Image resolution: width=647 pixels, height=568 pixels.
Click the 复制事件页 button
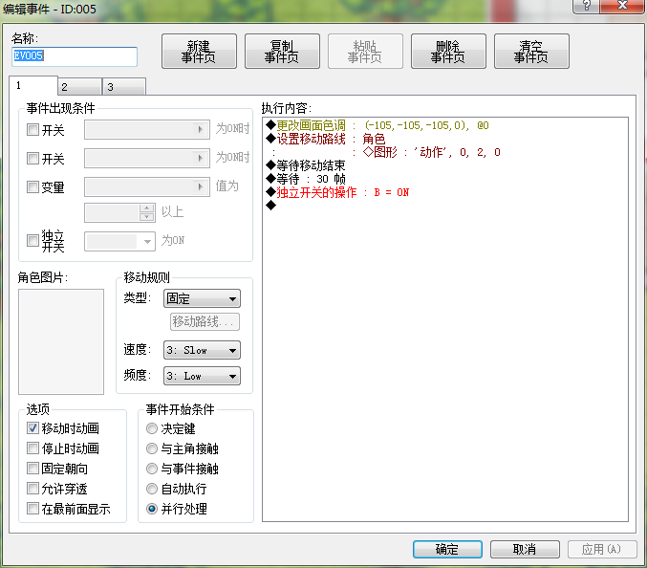[x=282, y=52]
